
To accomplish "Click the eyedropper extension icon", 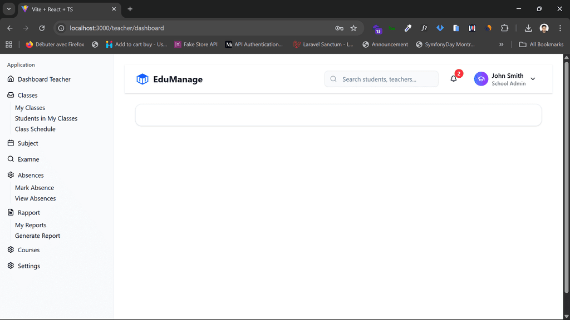I will (408, 28).
